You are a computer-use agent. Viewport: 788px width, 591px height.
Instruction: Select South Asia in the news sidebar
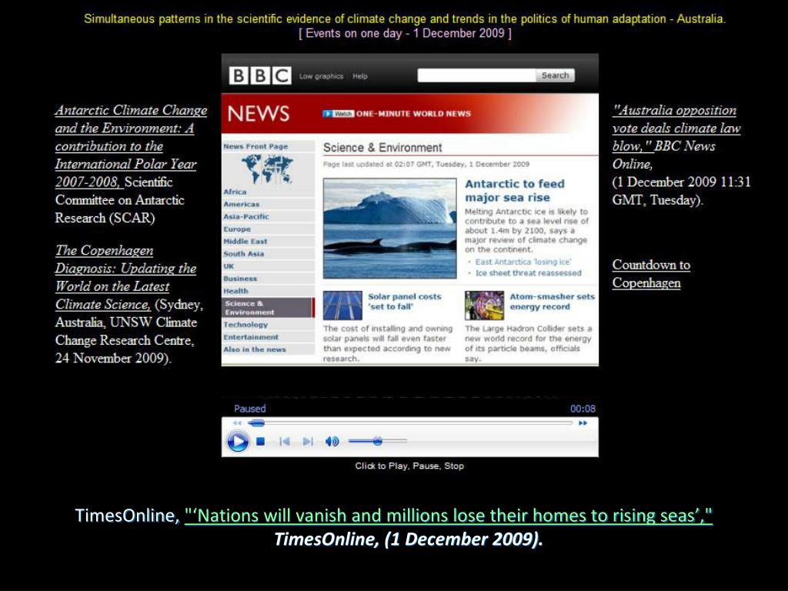[243, 254]
